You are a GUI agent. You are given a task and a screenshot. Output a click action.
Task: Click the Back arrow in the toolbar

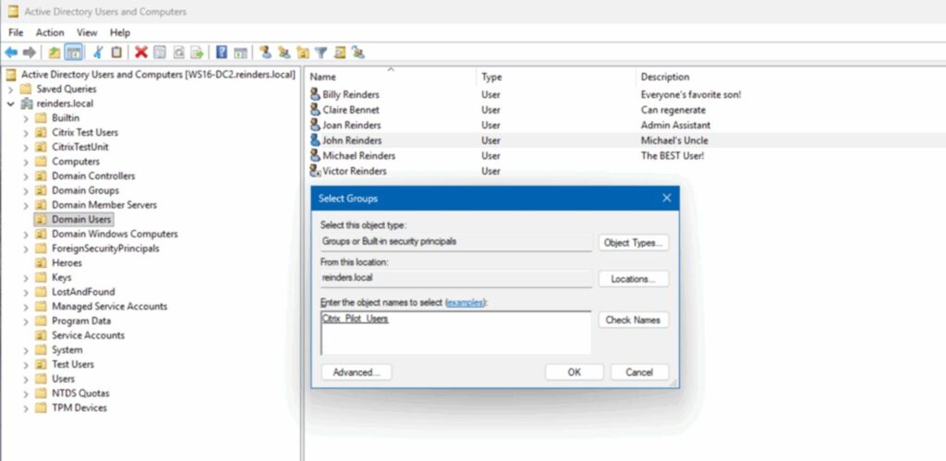click(11, 53)
